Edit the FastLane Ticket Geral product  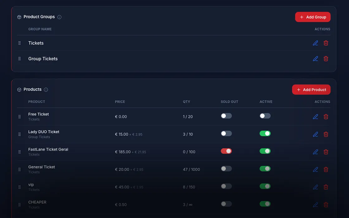315,152
